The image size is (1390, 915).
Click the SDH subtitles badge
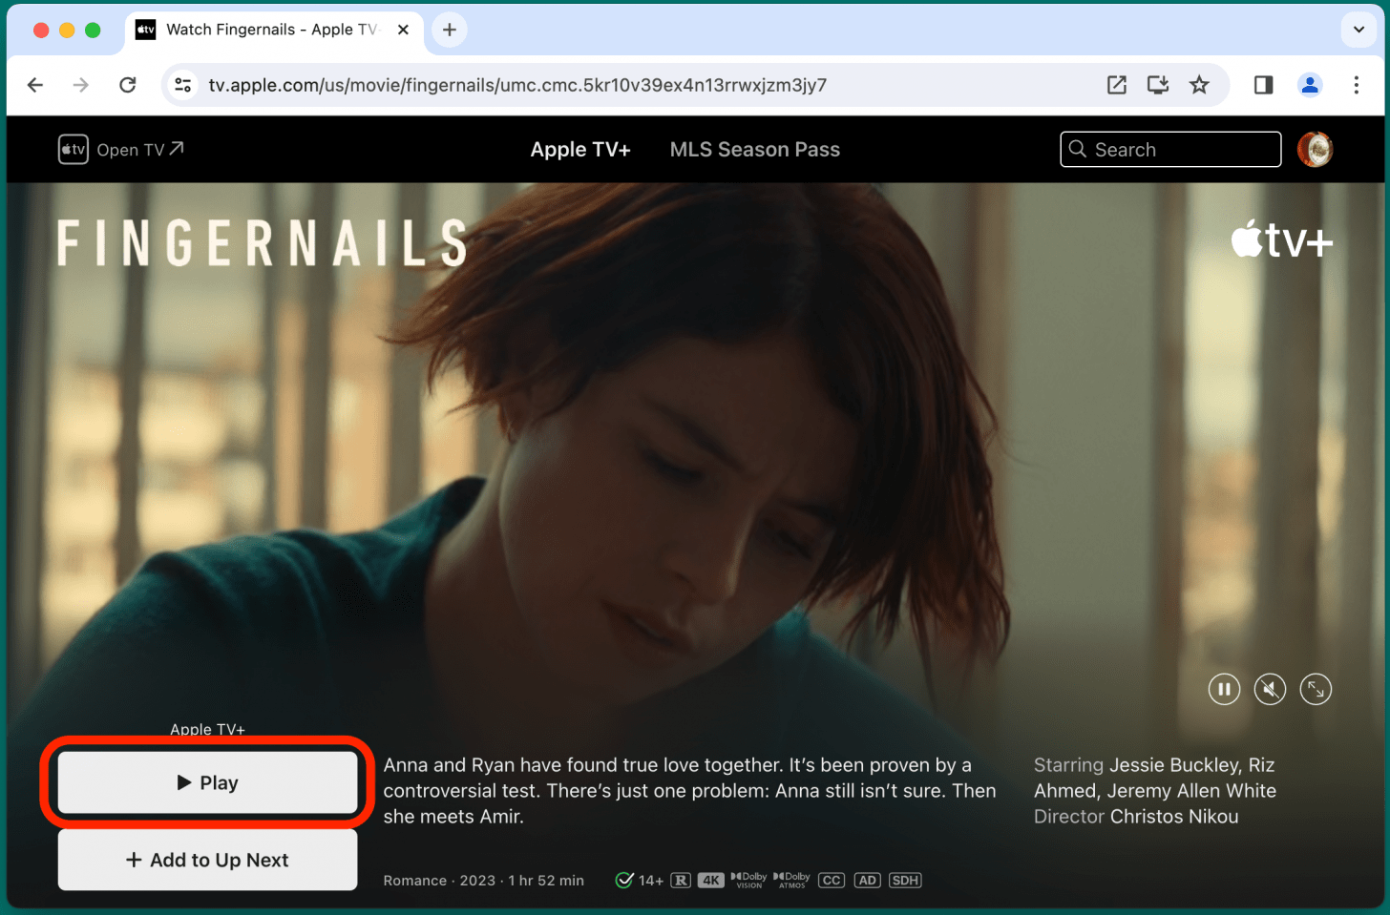905,881
